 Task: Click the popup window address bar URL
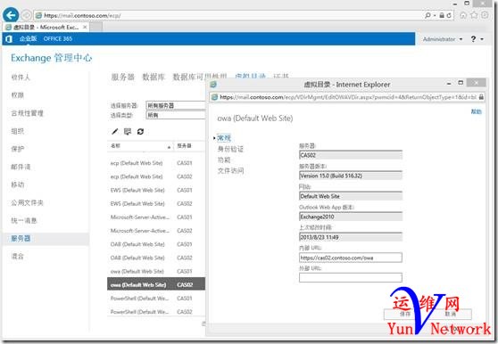tap(348, 97)
